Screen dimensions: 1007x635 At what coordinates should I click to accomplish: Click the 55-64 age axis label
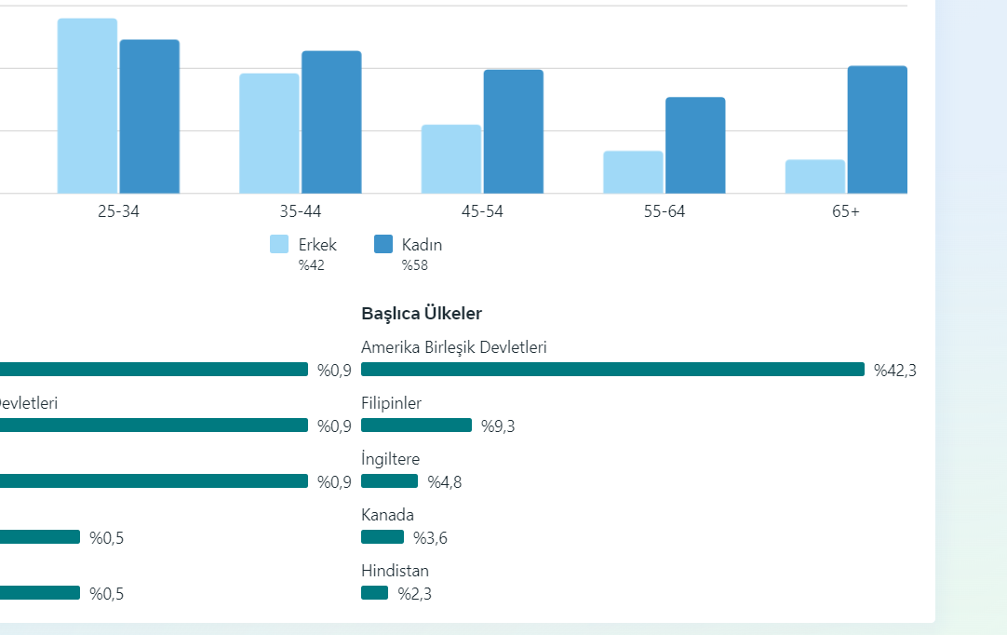click(x=665, y=211)
